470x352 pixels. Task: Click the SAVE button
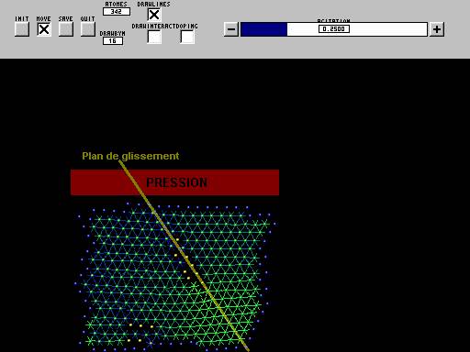tap(66, 29)
